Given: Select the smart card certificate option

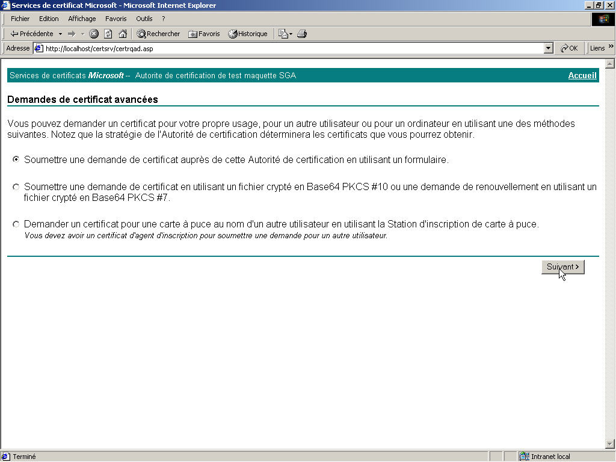Looking at the screenshot, I should [x=16, y=224].
